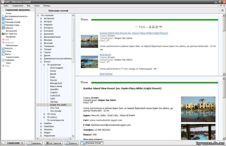
Task: Click the Профитур power icon
Action: tap(3, 43)
